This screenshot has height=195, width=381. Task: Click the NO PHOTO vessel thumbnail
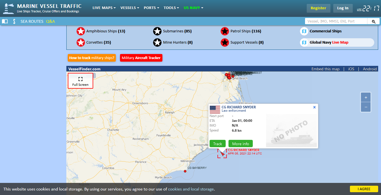pyautogui.click(x=291, y=131)
